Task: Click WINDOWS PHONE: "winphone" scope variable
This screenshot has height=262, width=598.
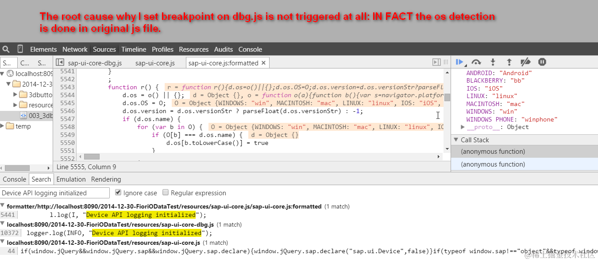Action: [512, 119]
